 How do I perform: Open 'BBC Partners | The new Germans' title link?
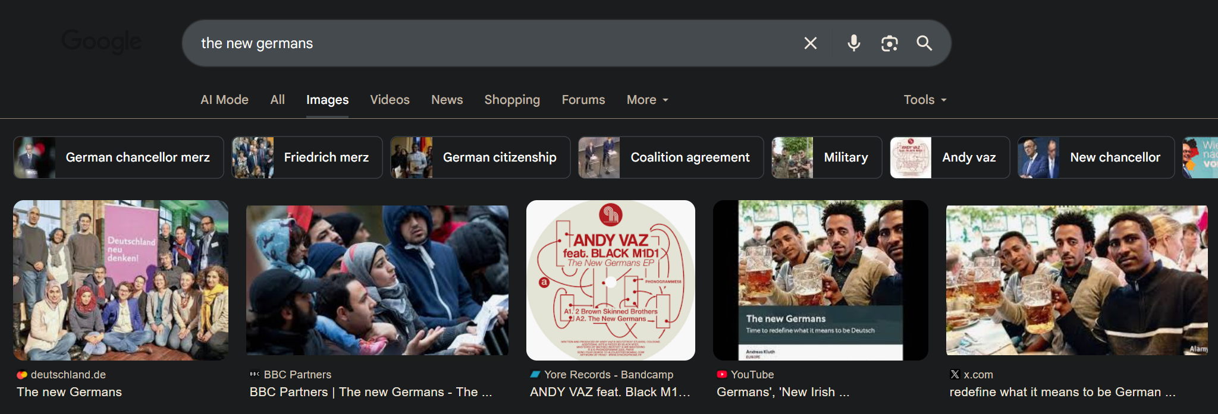[371, 392]
